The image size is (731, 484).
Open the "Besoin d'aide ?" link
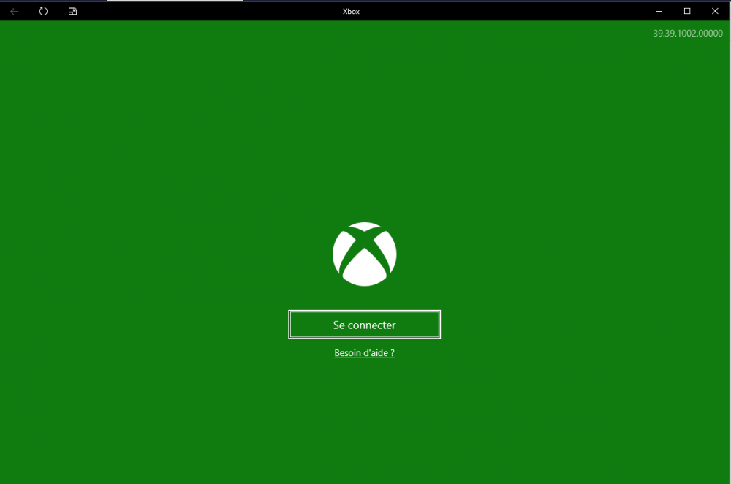click(364, 353)
